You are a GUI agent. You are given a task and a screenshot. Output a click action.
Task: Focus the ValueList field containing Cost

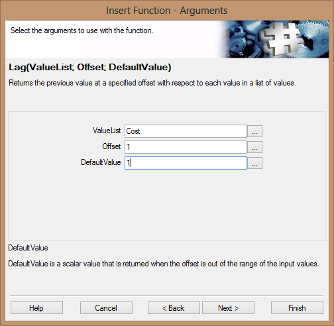click(x=186, y=131)
